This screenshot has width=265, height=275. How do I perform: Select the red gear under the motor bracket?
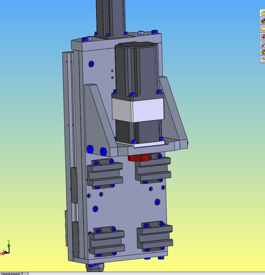click(x=139, y=157)
